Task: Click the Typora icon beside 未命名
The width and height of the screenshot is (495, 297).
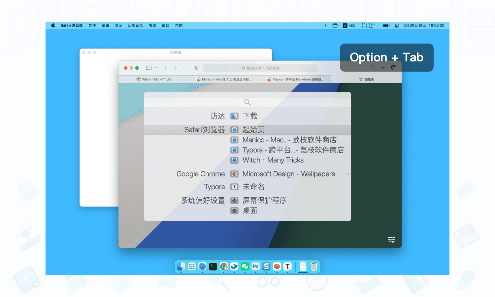Action: (x=234, y=187)
